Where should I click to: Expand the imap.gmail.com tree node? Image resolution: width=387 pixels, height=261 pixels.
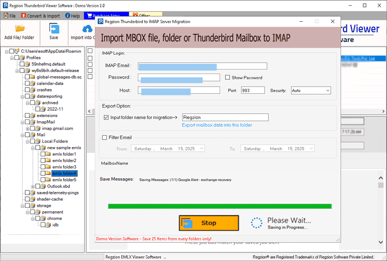click(28, 129)
